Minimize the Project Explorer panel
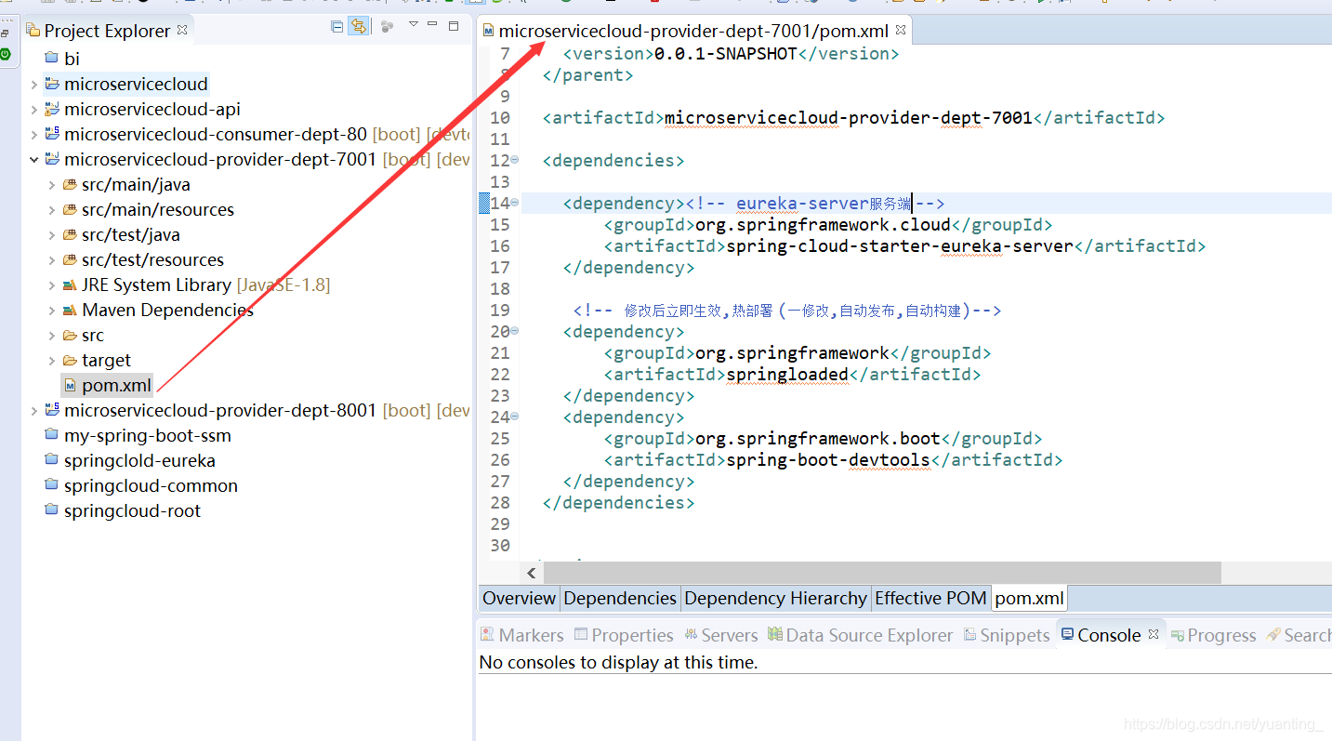The width and height of the screenshot is (1332, 741). coord(433,25)
